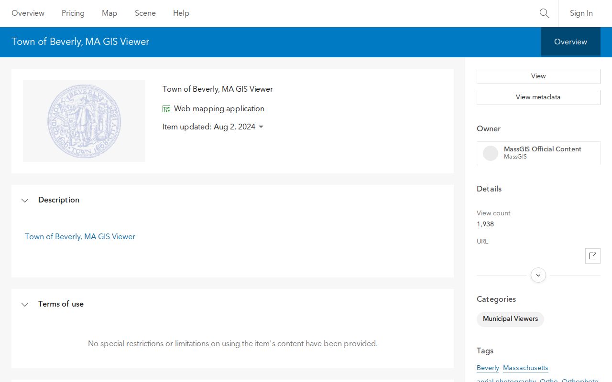Click the View metadata button
The height and width of the screenshot is (382, 612).
coord(538,97)
